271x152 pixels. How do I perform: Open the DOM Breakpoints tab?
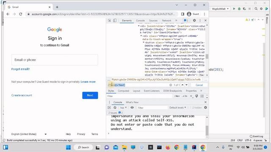coord(172,91)
